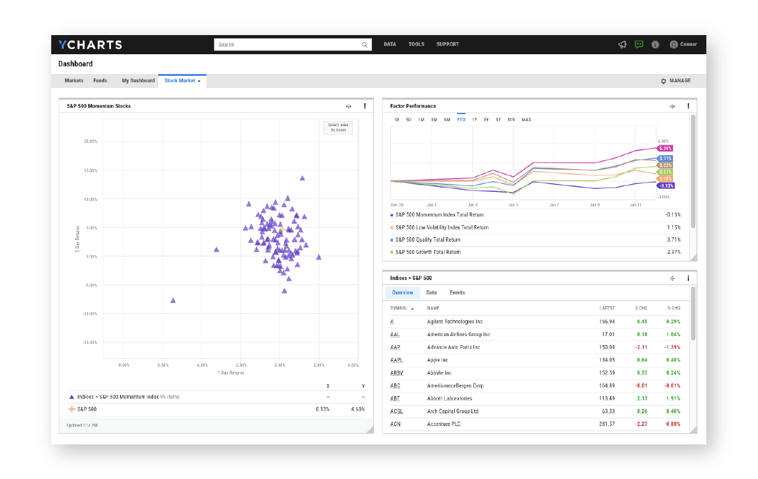Image resolution: width=758 pixels, height=479 pixels.
Task: Select the 5D time range
Action: click(408, 119)
